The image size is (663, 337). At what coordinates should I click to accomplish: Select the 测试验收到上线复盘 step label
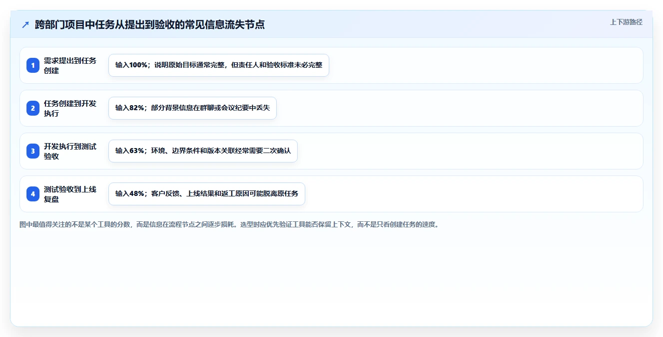(x=70, y=194)
